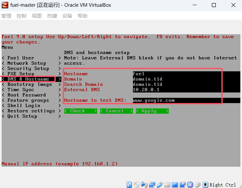Click the keyboard capture arrow icon
The height and width of the screenshot is (188, 242).
(205, 185)
